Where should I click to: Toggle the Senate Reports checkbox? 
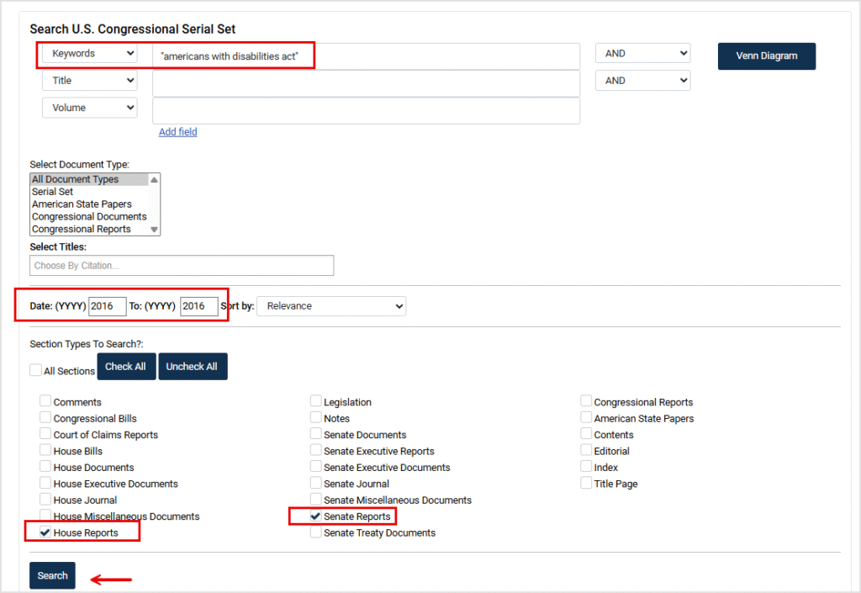pos(316,516)
